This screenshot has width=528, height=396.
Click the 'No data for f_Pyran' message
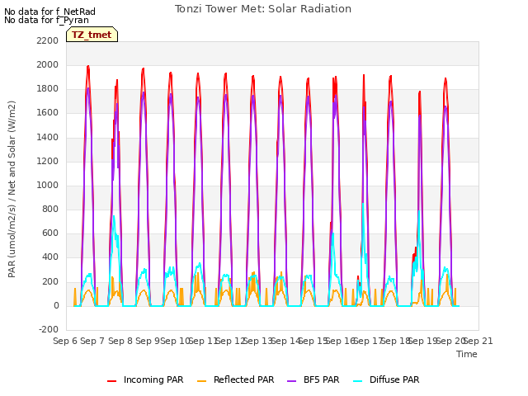point(46,20)
